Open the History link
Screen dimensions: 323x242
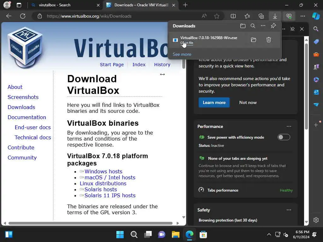click(162, 65)
